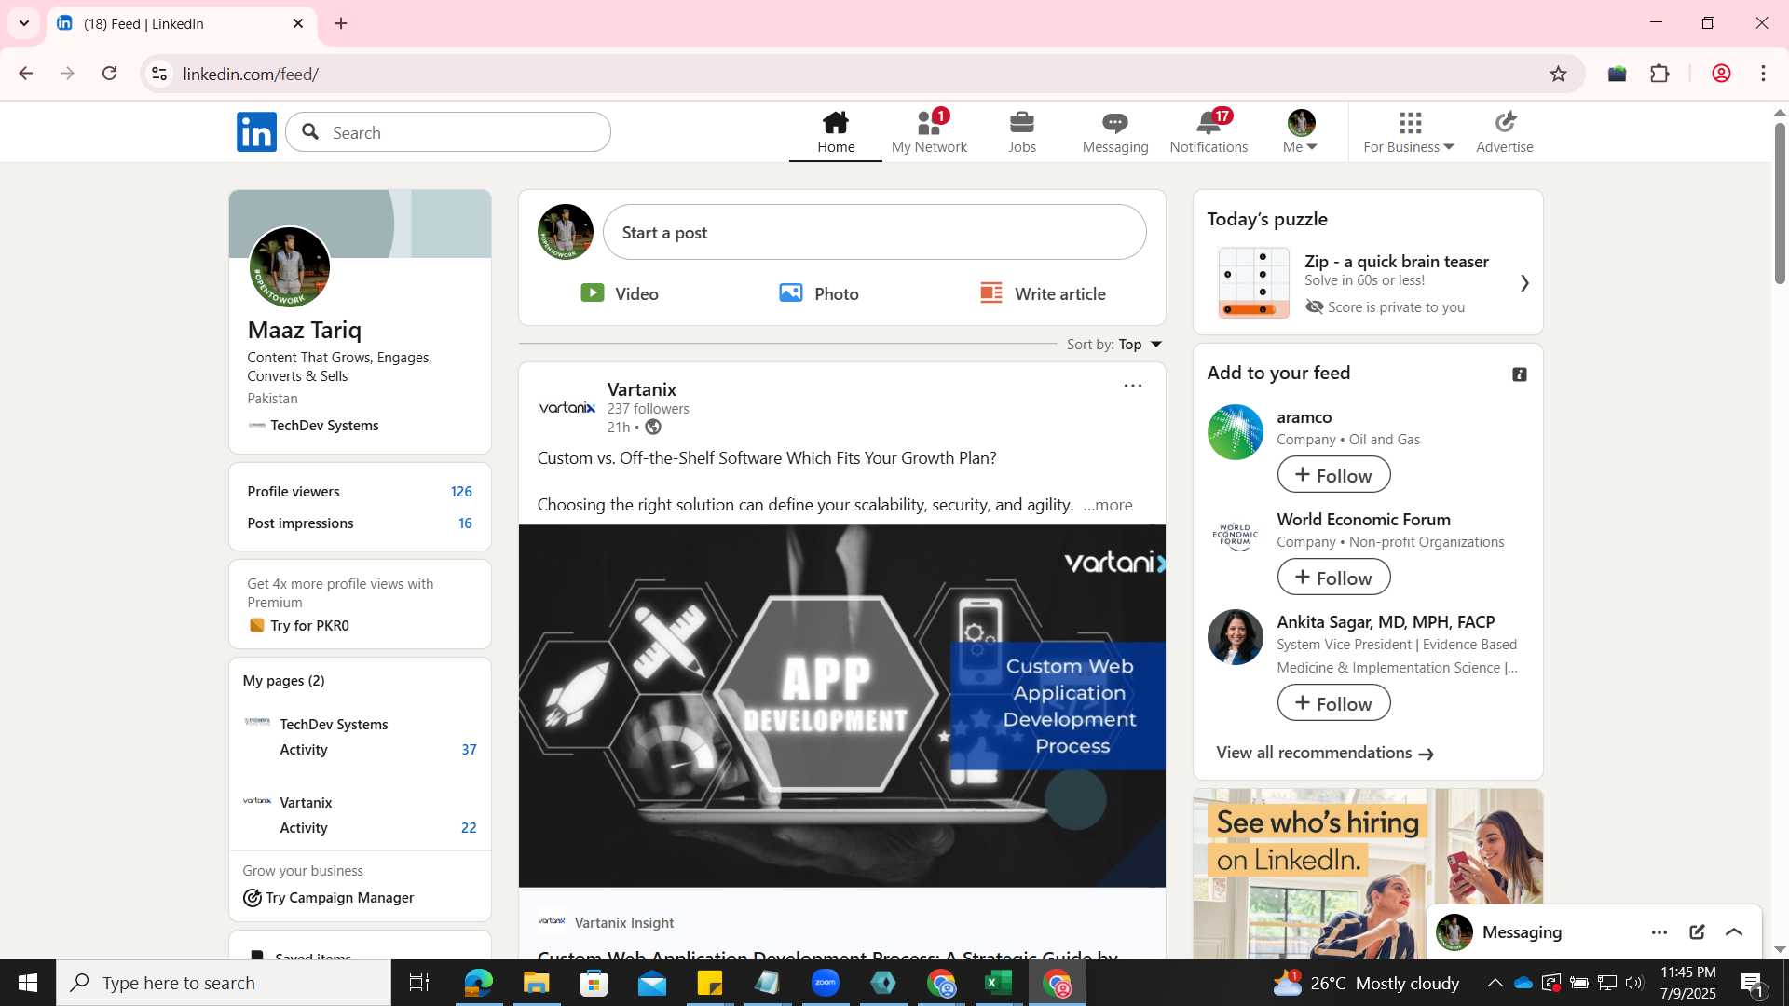Open App Development post image
Viewport: 1789px width, 1006px height.
click(x=842, y=706)
